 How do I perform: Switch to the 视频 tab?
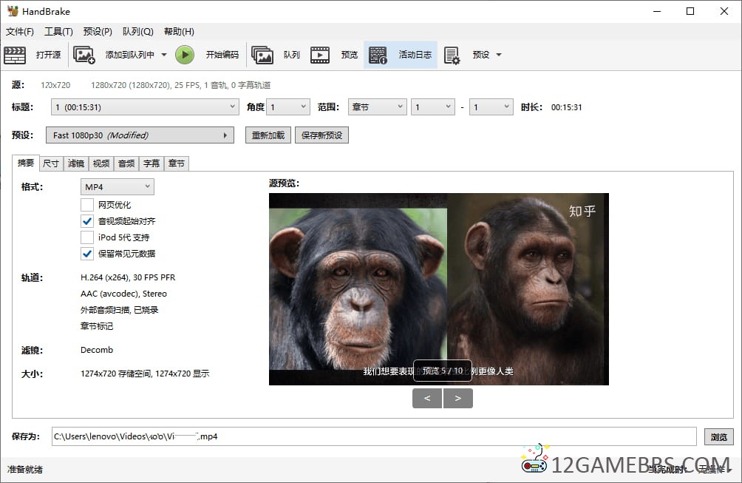101,163
